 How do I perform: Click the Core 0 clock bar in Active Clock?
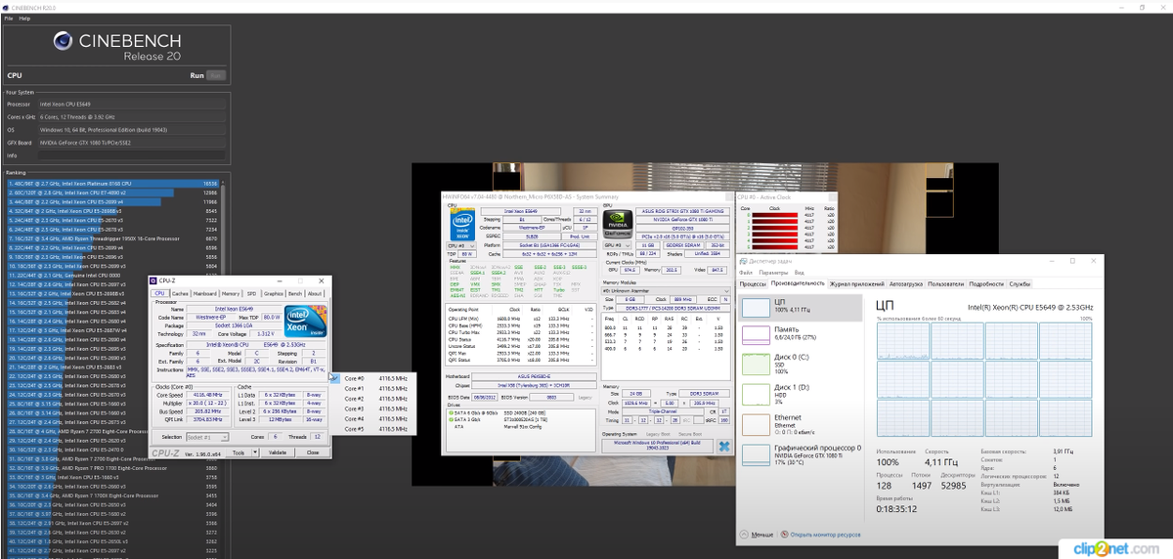(x=777, y=214)
